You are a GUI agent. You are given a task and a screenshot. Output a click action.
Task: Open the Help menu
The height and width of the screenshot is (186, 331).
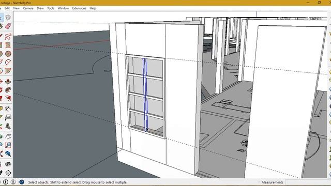click(x=93, y=8)
